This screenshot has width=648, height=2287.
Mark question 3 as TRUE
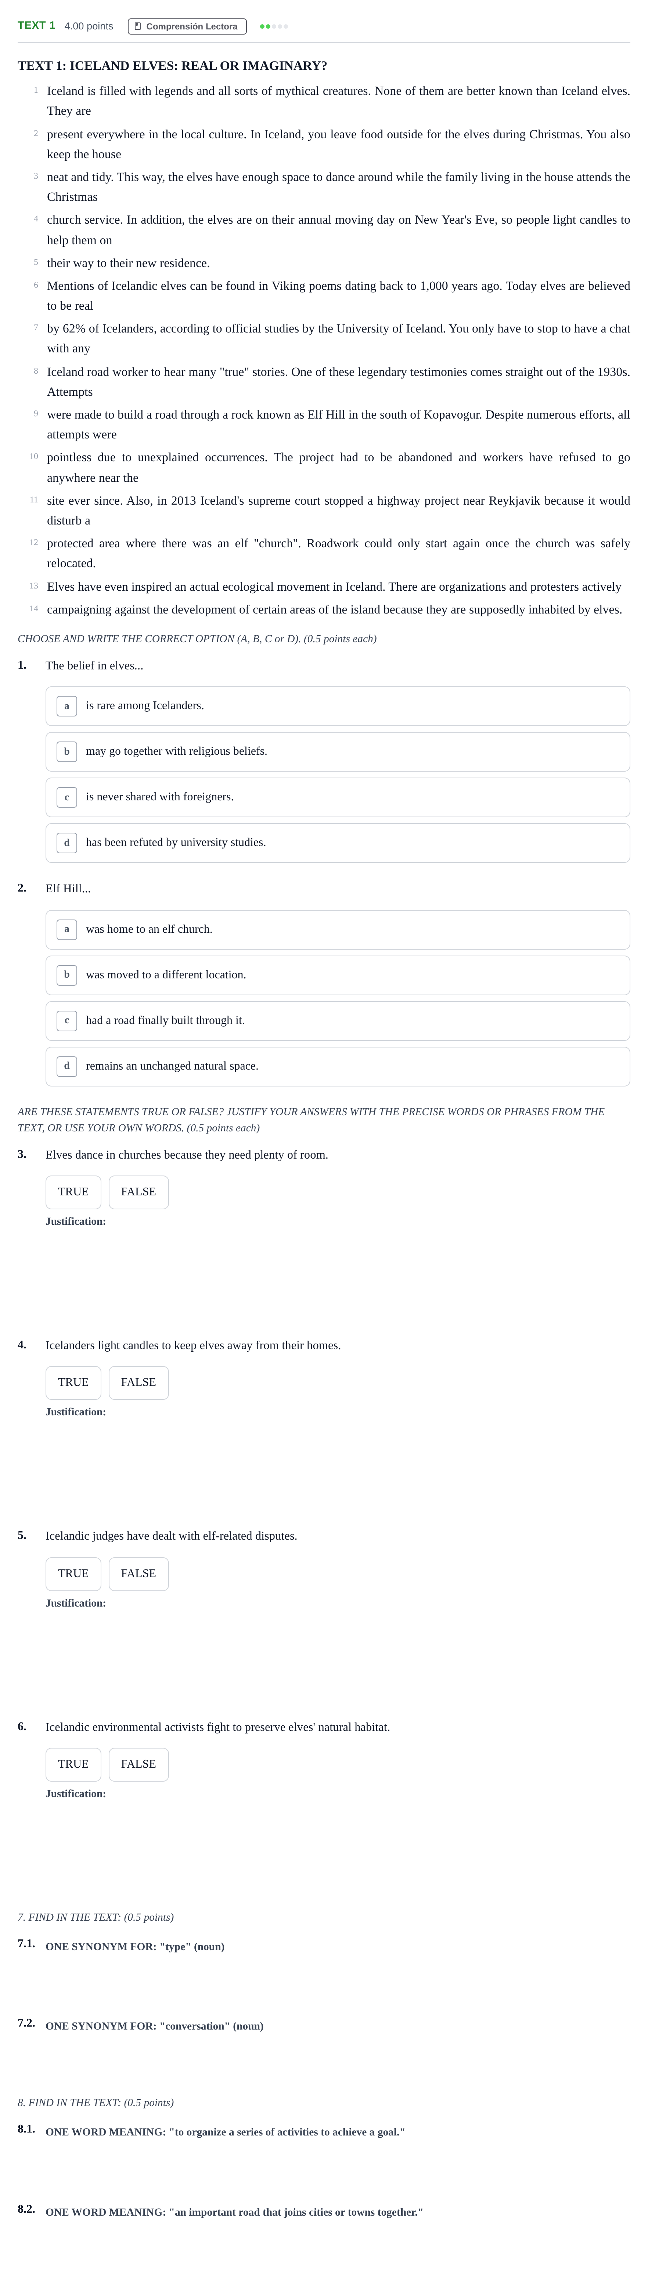[73, 1192]
